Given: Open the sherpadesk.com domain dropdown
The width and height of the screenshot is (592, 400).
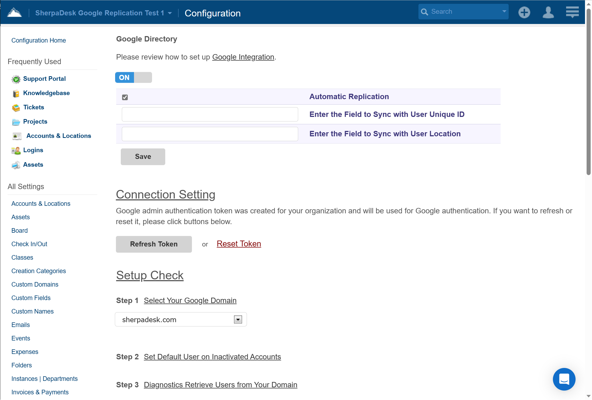Looking at the screenshot, I should click(x=238, y=319).
